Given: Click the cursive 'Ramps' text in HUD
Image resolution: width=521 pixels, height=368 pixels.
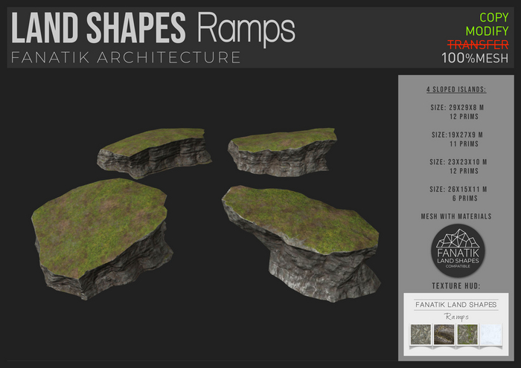Looking at the screenshot, I should (456, 316).
